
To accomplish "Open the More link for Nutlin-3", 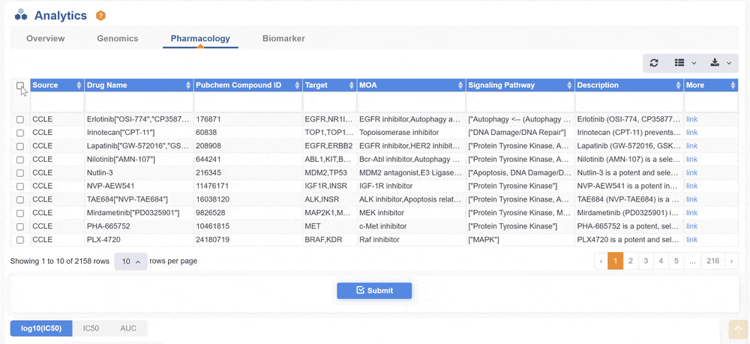I will (x=691, y=172).
